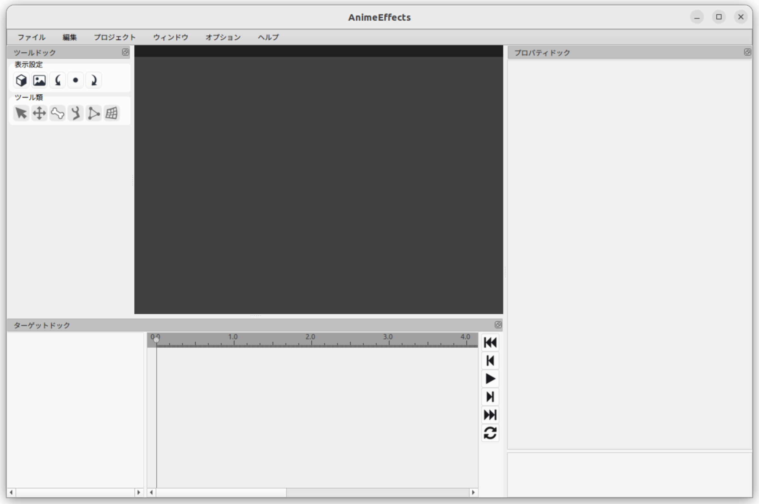Select the grid free-form deform tool
The image size is (759, 504).
pos(112,113)
